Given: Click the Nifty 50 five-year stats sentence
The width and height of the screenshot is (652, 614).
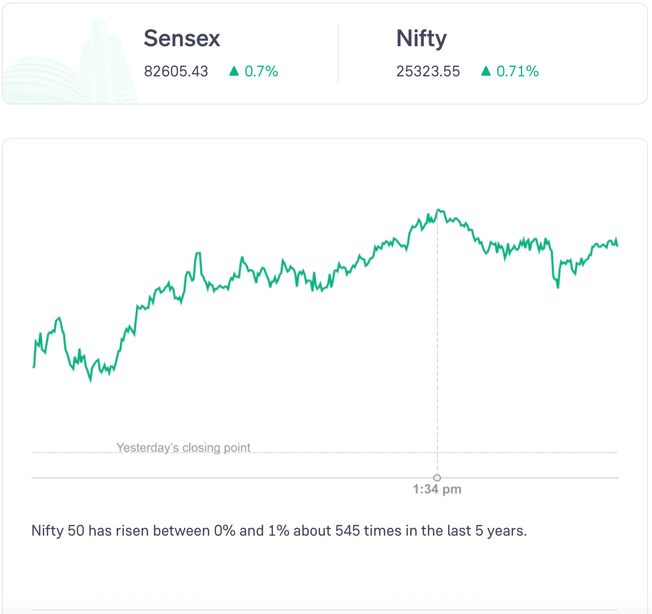Looking at the screenshot, I should [279, 530].
